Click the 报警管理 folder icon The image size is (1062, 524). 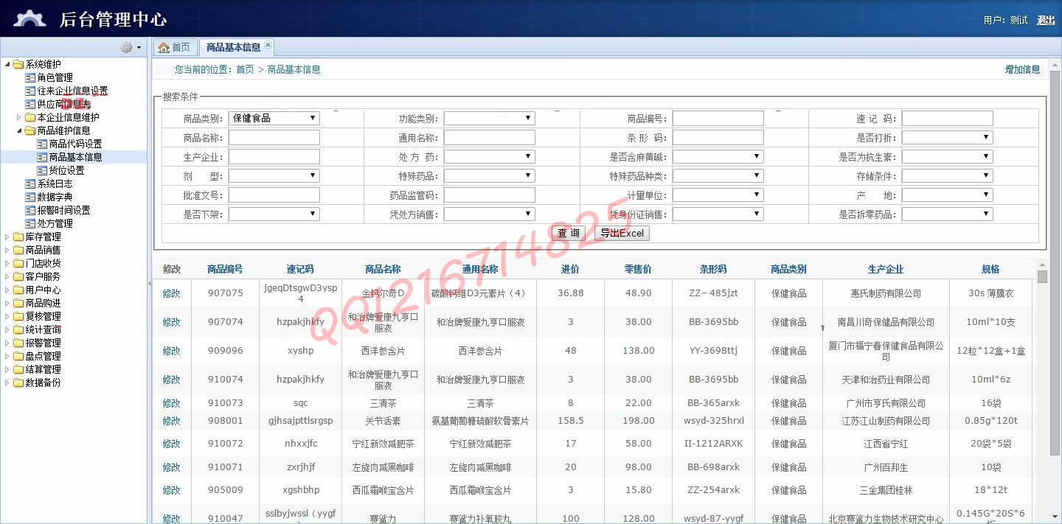click(x=18, y=343)
